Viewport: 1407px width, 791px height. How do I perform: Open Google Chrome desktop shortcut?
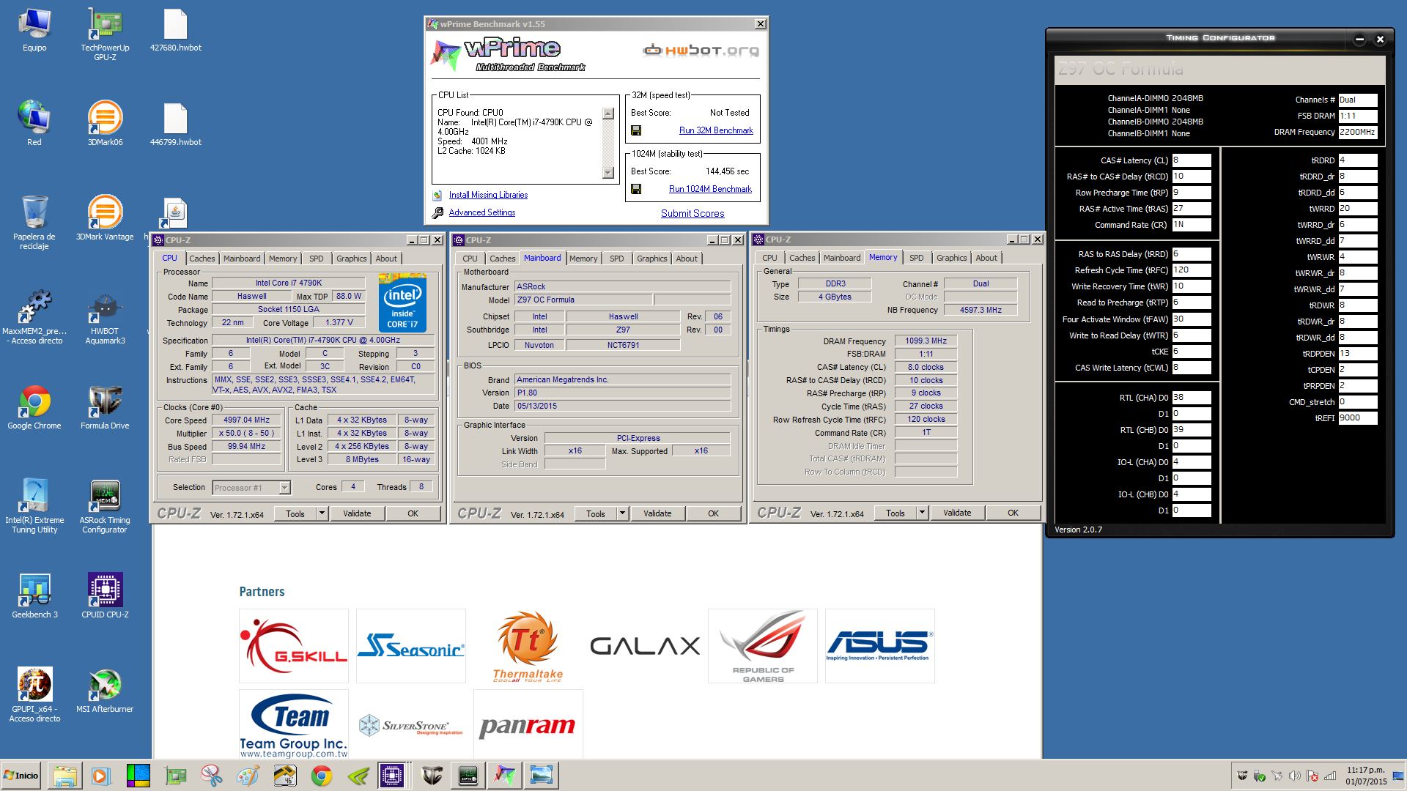coord(34,406)
